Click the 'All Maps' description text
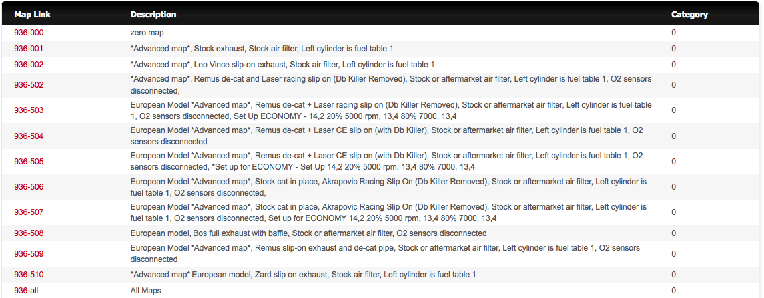The image size is (764, 298). click(145, 291)
